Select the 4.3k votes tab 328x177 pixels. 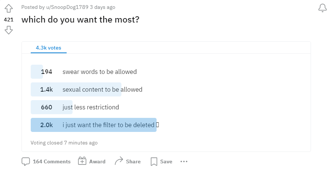coord(48,48)
